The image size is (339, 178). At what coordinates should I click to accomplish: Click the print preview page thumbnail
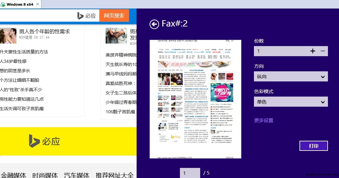click(x=195, y=99)
